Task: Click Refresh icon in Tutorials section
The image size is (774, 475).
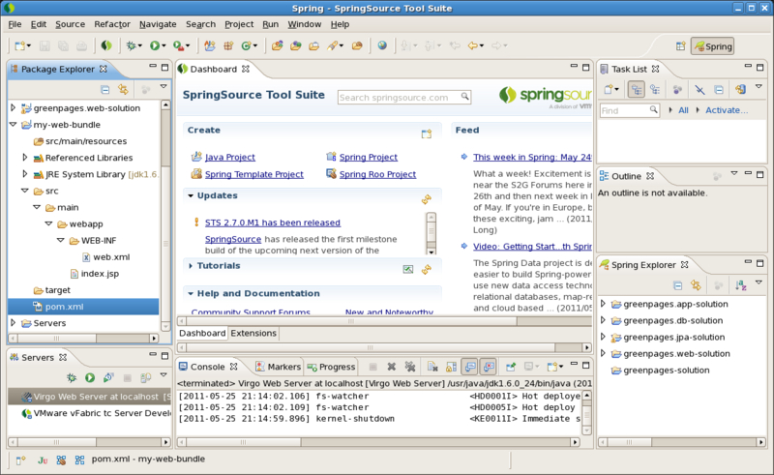Action: click(x=427, y=270)
